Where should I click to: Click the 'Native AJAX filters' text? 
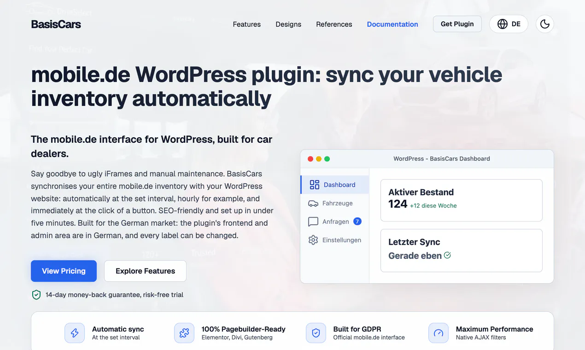pyautogui.click(x=481, y=338)
